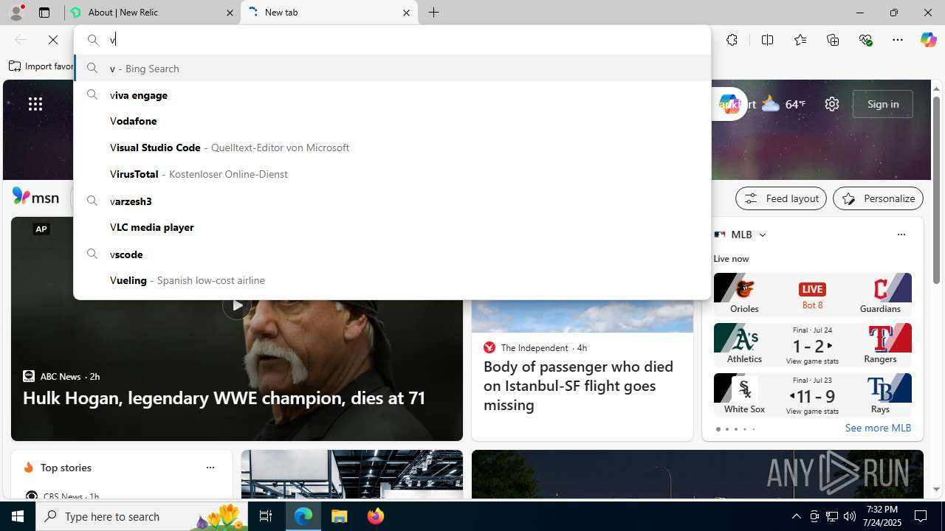Open Body of passenger Istanbul-SF article
The width and height of the screenshot is (945, 531).
(x=578, y=386)
